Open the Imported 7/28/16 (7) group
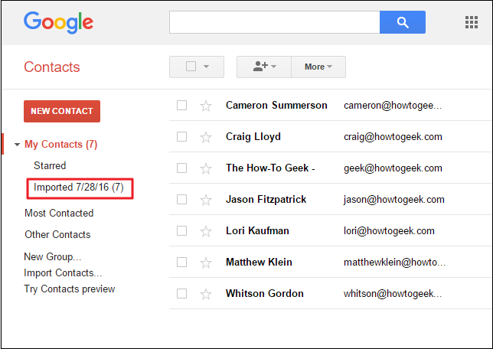493x349 pixels. click(x=79, y=187)
